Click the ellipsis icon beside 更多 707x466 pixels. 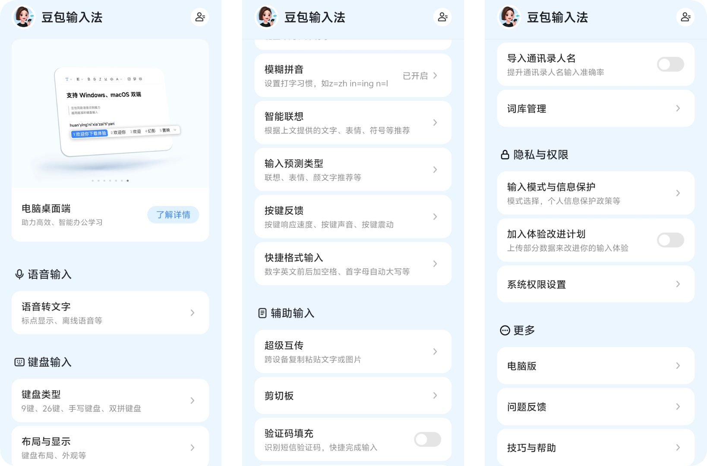505,331
